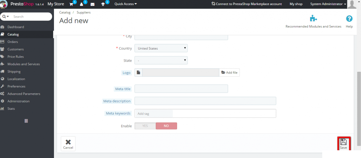This screenshot has height=158, width=361.
Task: Click the Catalog book icon
Action: [2, 34]
